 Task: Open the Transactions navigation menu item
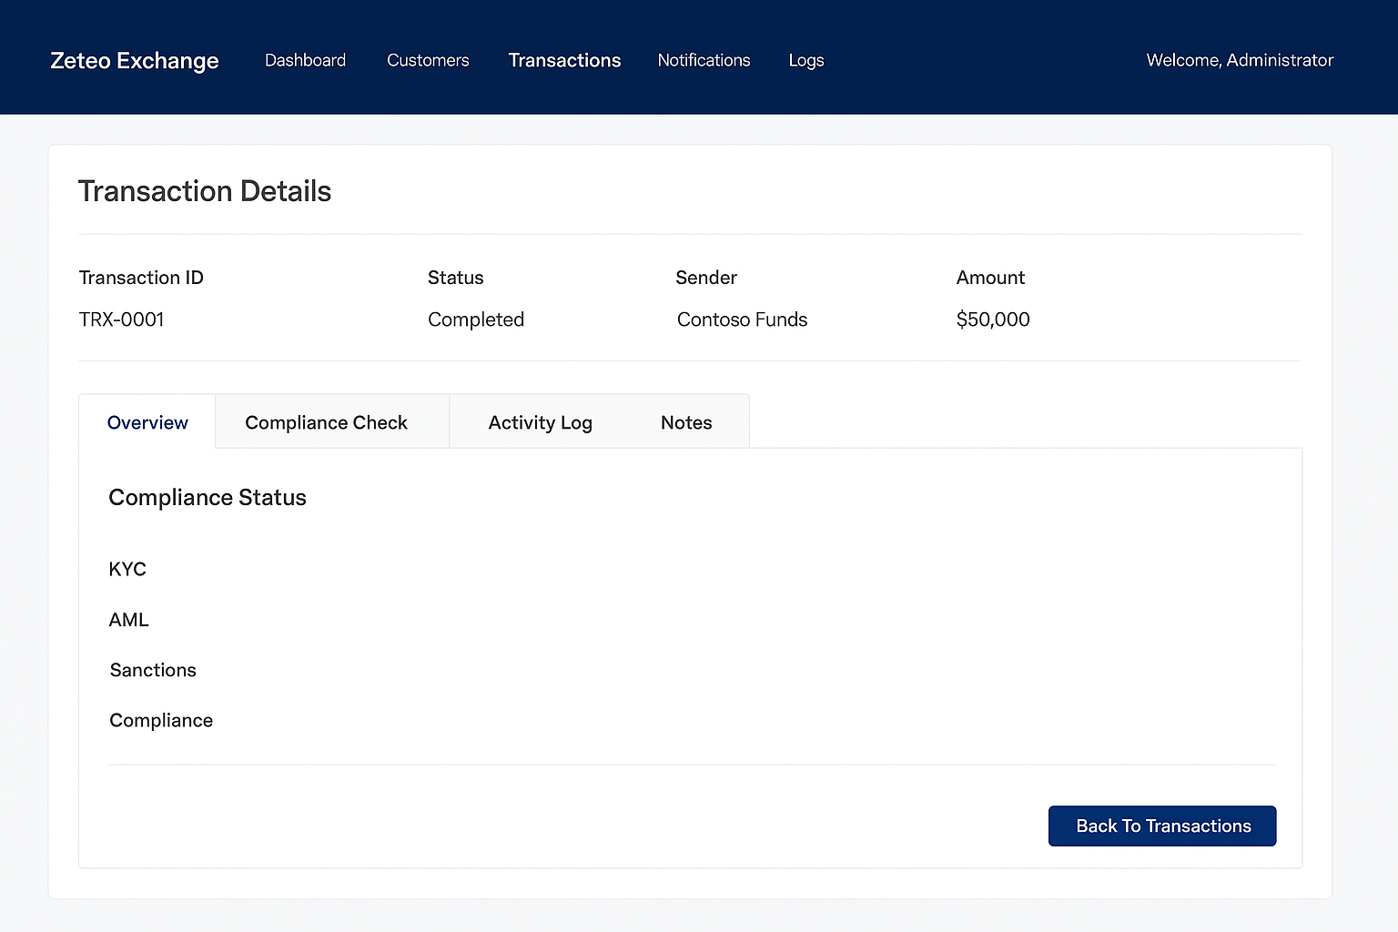coord(564,60)
